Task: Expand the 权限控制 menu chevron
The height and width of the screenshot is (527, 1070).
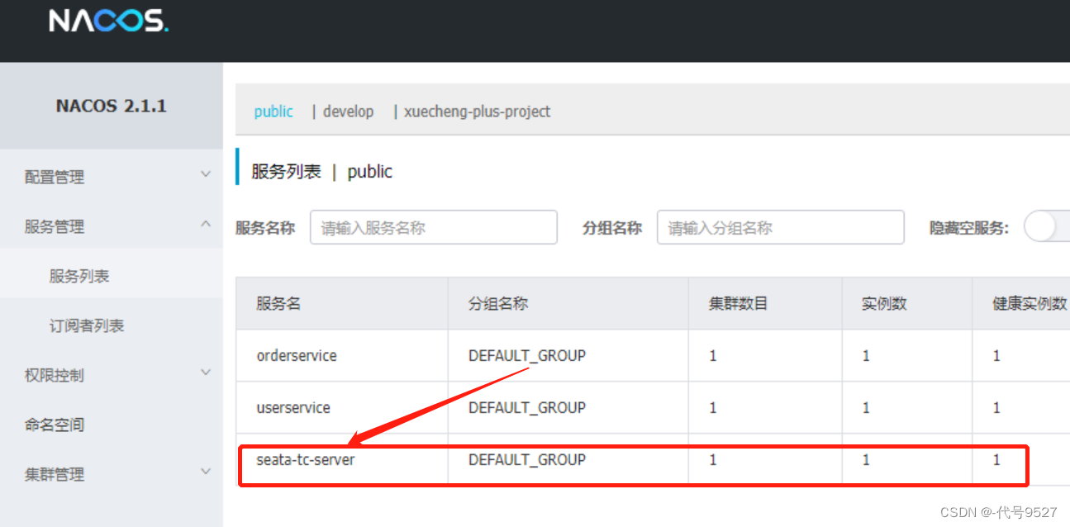Action: click(x=206, y=373)
